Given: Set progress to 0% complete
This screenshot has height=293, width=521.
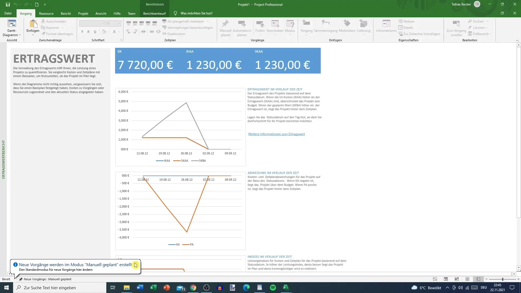Looking at the screenshot, I should coord(129,23).
